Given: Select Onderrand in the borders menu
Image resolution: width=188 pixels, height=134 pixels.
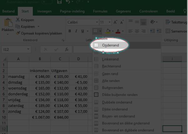Looking at the screenshot, I should (x=110, y=45).
